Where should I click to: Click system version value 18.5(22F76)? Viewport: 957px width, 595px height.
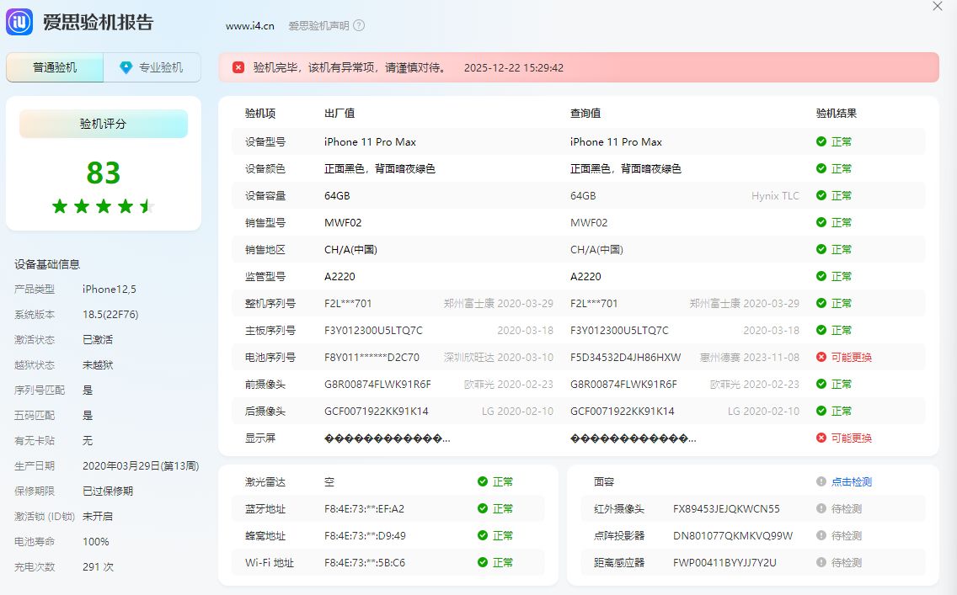coord(110,315)
